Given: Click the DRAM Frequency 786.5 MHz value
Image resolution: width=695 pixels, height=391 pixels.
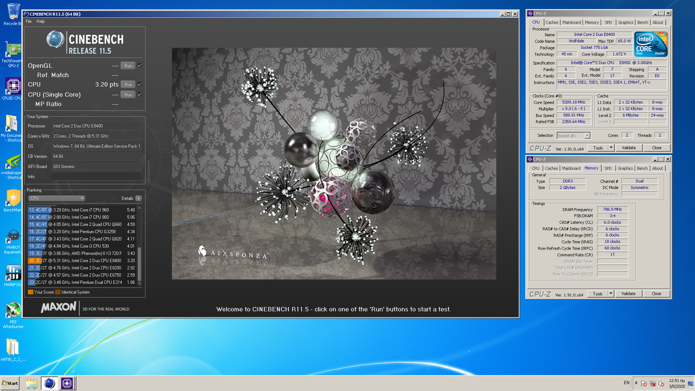Looking at the screenshot, I should click(612, 210).
